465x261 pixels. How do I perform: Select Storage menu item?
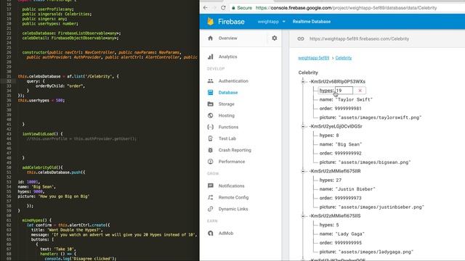click(226, 104)
